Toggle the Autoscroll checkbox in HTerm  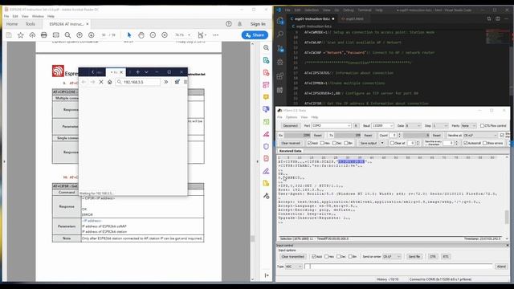[x=466, y=143]
